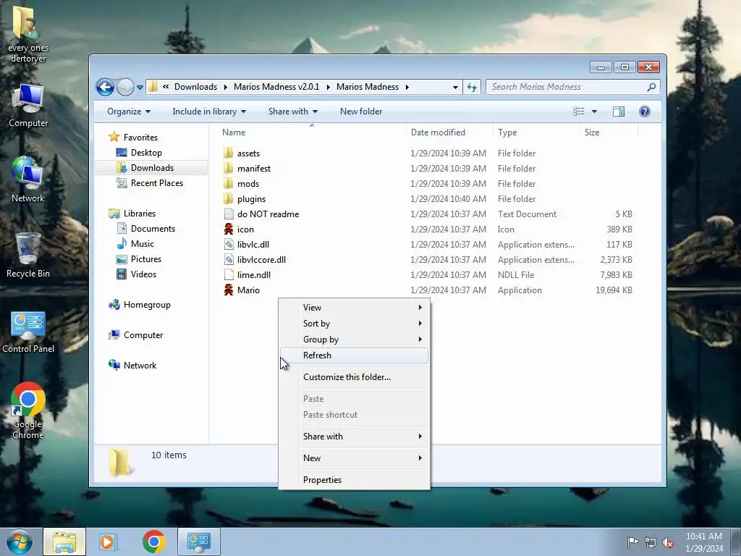
Task: Select Downloads in Favorites
Action: (x=152, y=168)
